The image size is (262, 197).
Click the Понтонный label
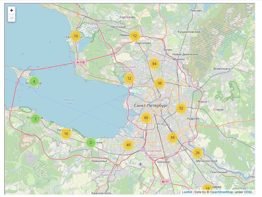coord(219,172)
